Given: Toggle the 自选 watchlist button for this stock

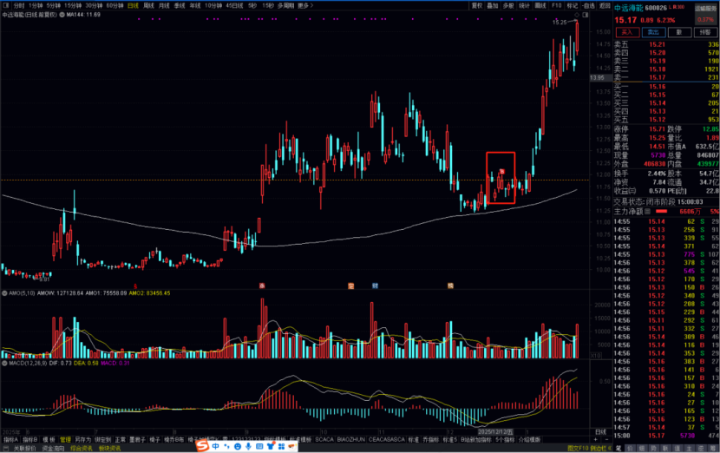Looking at the screenshot, I should (589, 5).
